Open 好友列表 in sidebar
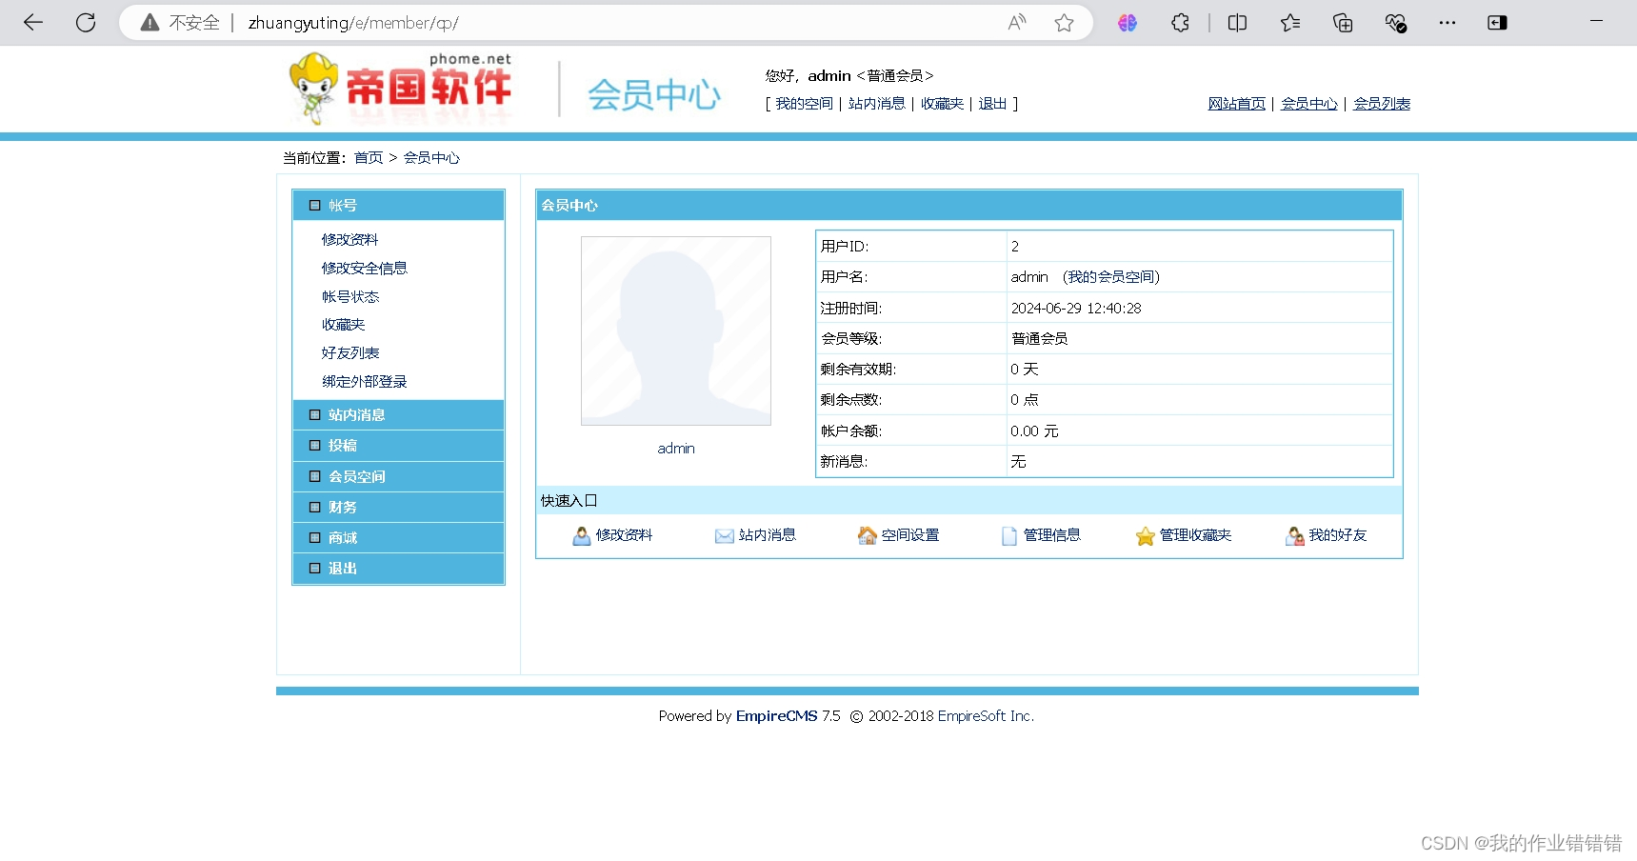The image size is (1637, 861). pos(349,353)
